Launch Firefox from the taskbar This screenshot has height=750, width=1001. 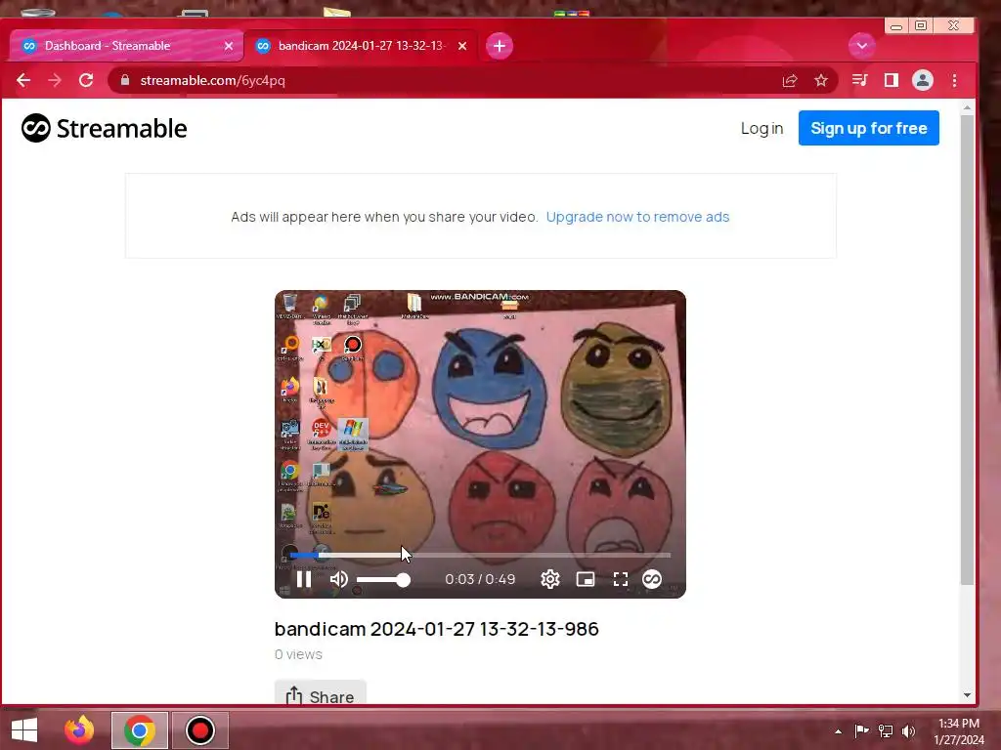click(x=79, y=730)
